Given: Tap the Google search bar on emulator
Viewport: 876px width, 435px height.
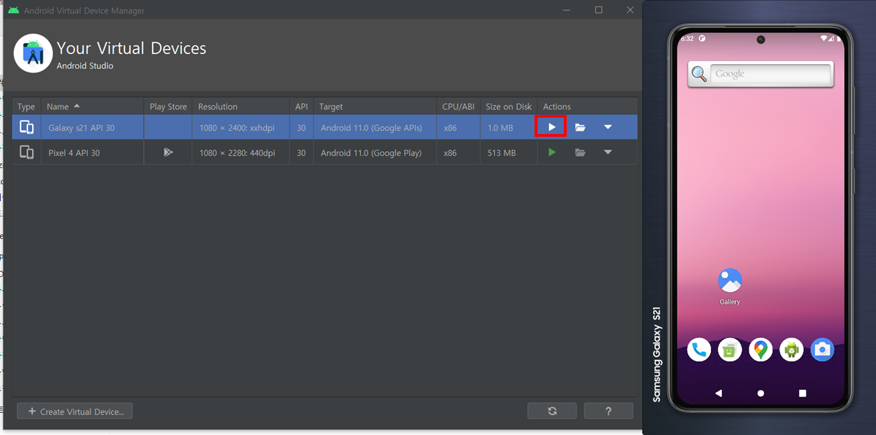Looking at the screenshot, I should point(770,74).
